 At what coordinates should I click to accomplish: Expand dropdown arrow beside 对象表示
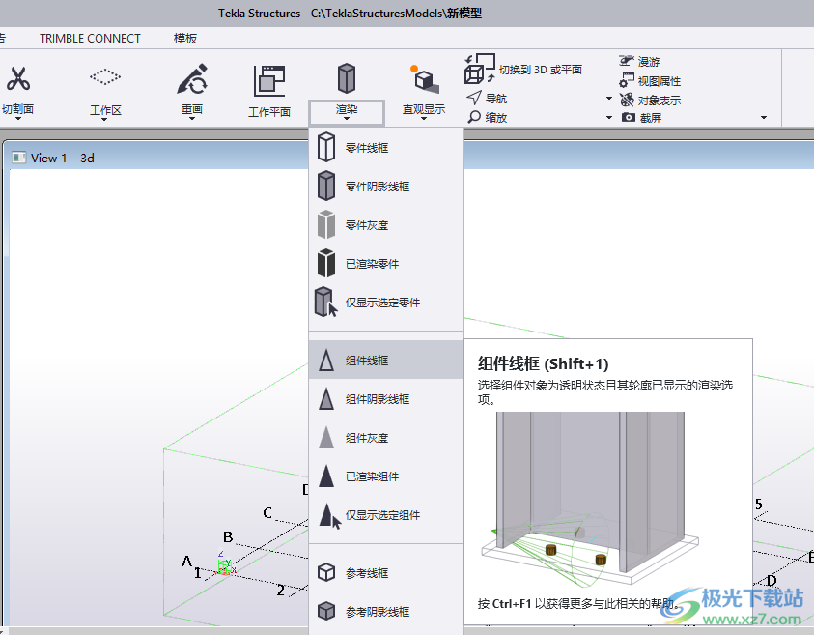coord(609,99)
